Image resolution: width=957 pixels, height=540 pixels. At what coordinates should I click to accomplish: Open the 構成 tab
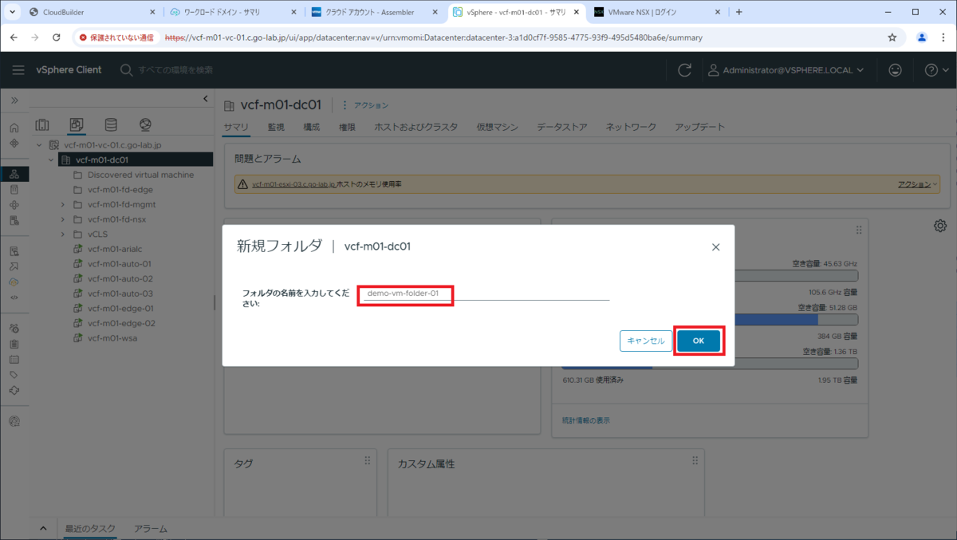[x=312, y=127]
